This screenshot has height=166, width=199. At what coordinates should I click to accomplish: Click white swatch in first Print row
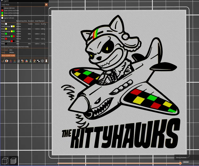[6, 24]
